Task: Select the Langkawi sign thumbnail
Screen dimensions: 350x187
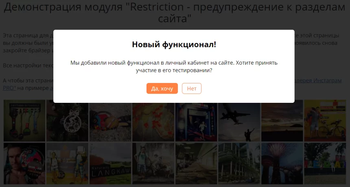Action: pos(110,163)
